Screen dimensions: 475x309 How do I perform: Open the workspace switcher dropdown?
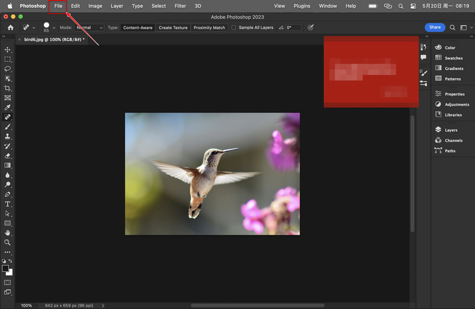click(466, 27)
